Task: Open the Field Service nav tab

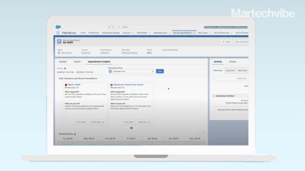Action: tap(94, 33)
